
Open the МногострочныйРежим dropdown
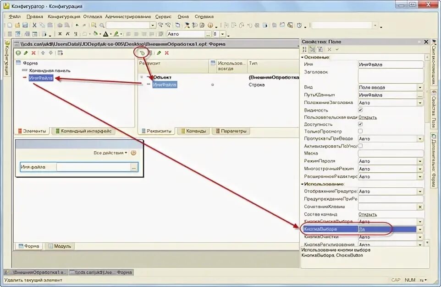tap(420, 169)
